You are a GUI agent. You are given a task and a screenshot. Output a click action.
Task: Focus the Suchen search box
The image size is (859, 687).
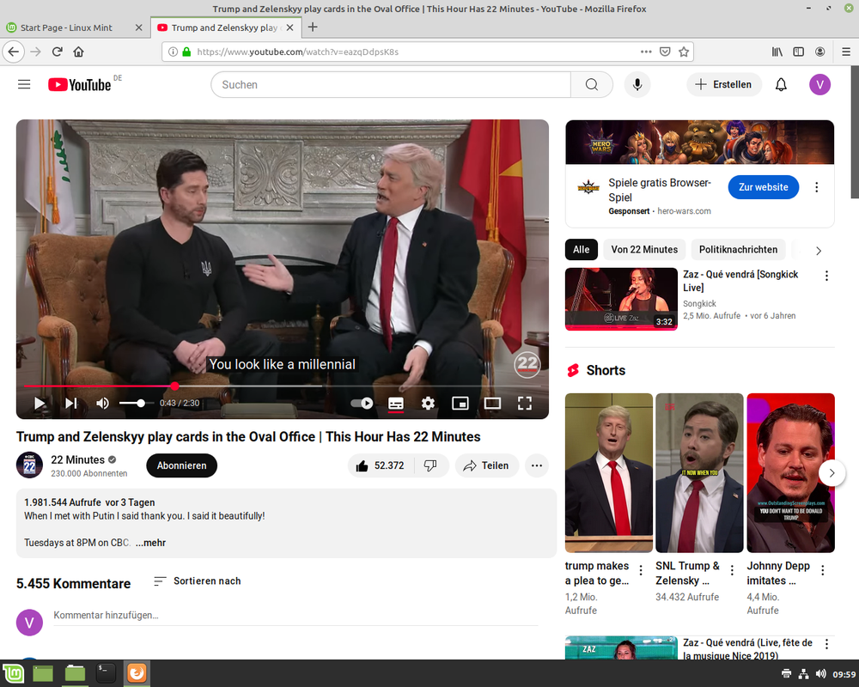pyautogui.click(x=391, y=84)
